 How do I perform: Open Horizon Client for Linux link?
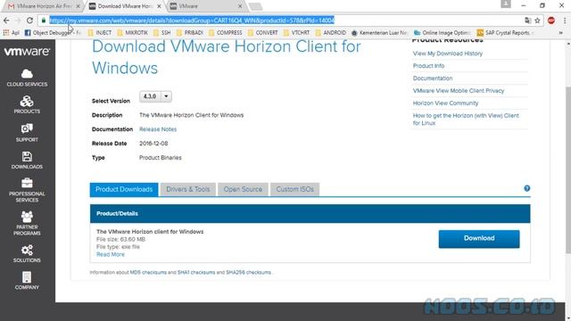pyautogui.click(x=466, y=119)
